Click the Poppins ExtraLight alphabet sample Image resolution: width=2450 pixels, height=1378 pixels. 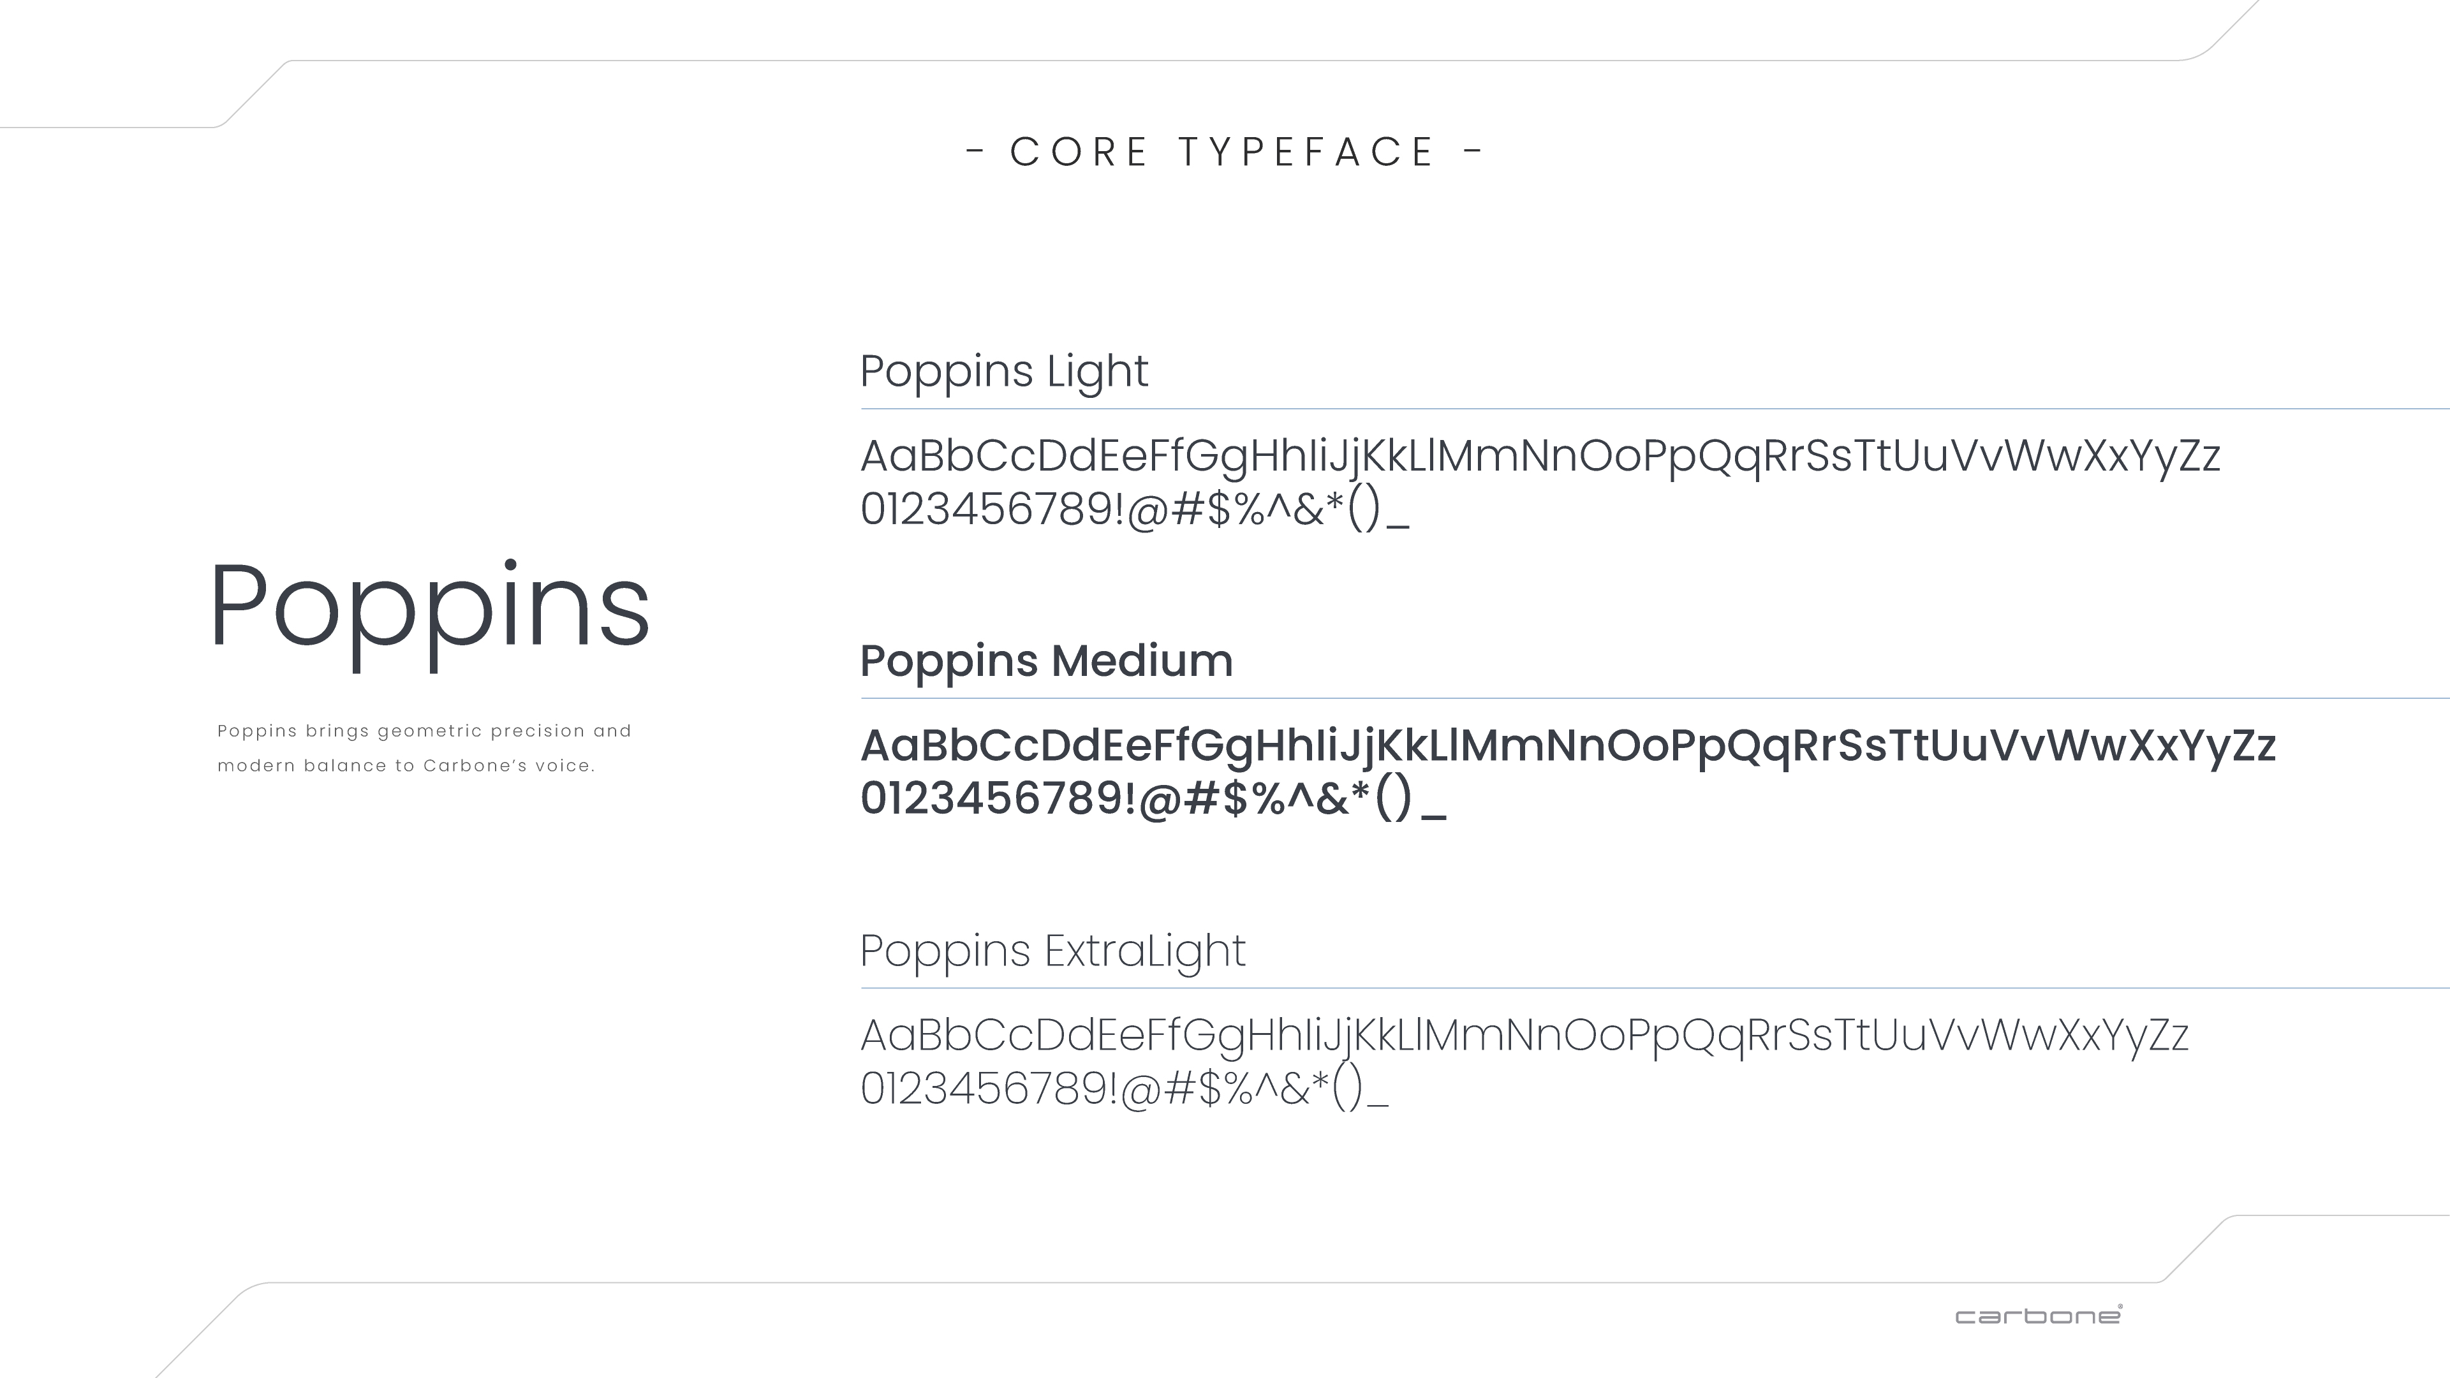[1524, 1035]
